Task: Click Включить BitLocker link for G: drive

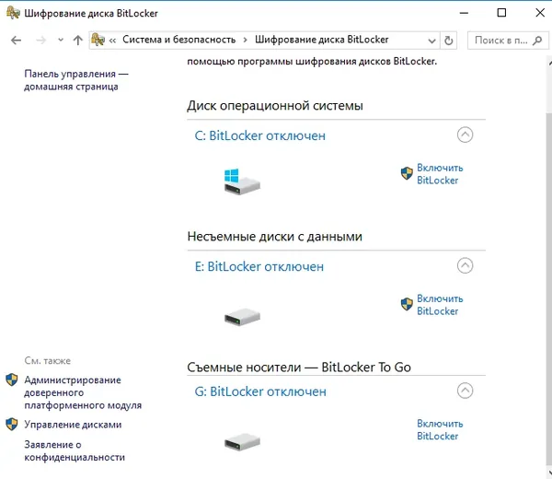Action: [x=439, y=430]
